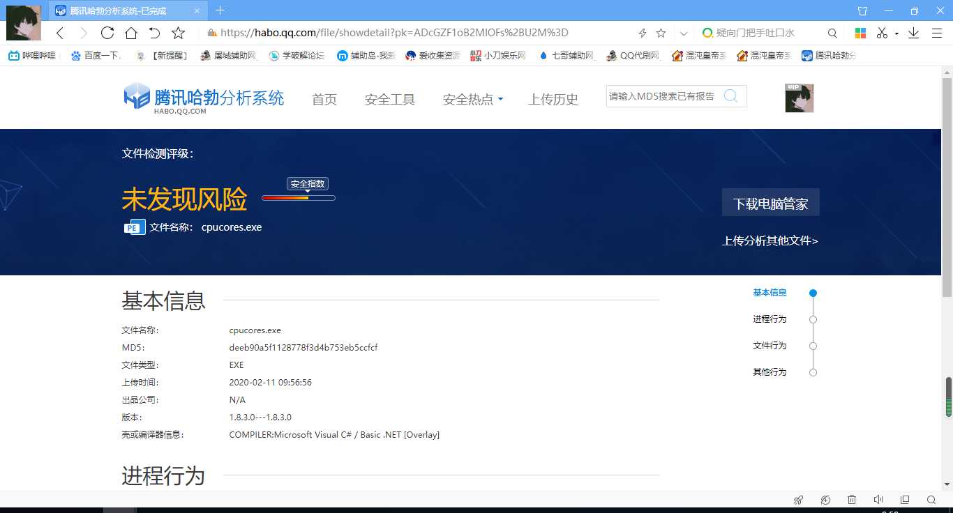Toggle the speaker mute icon in status bar
This screenshot has width=953, height=513.
pyautogui.click(x=878, y=500)
